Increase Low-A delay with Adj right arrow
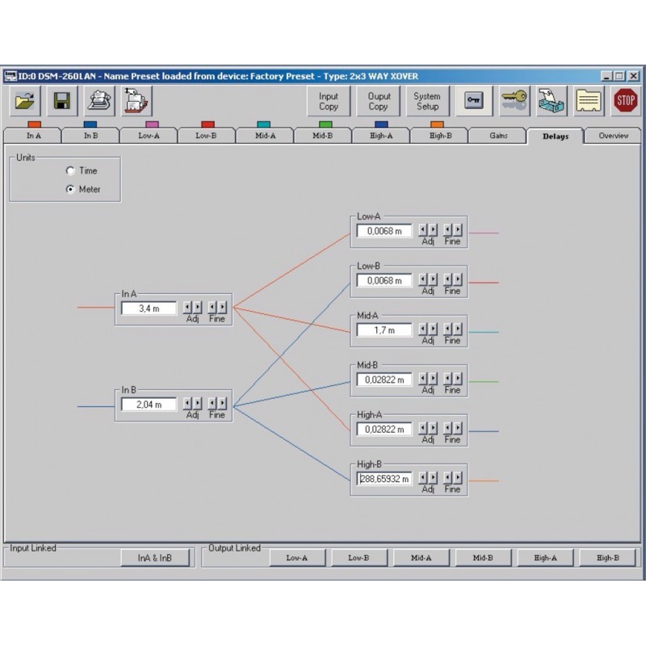Viewport: 646px width, 646px height. pyautogui.click(x=433, y=230)
